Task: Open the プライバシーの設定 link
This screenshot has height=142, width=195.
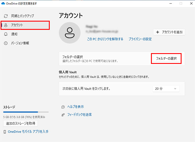Action: pos(140,39)
